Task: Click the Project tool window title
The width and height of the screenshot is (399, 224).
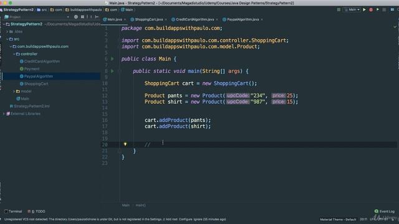Action: coord(15,17)
